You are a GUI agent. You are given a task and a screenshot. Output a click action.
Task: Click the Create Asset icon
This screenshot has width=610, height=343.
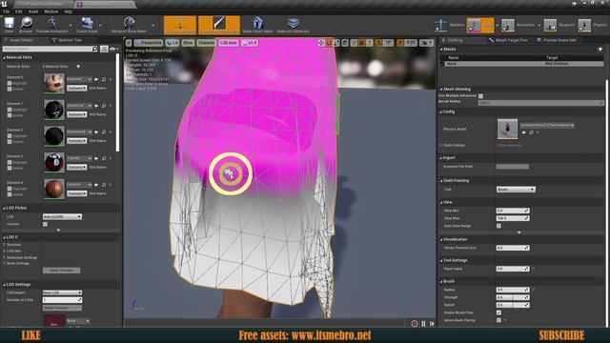tap(87, 23)
